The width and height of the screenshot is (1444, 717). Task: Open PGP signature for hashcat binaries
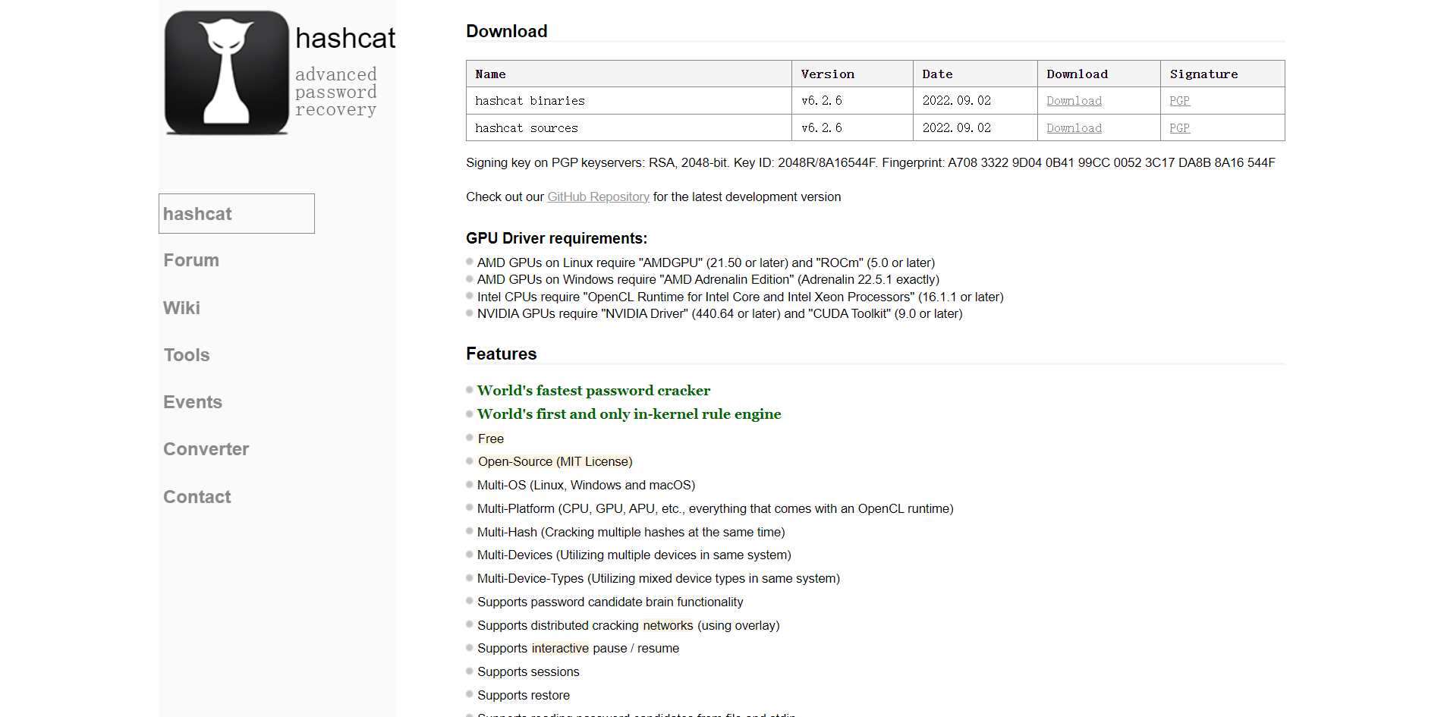pyautogui.click(x=1179, y=101)
